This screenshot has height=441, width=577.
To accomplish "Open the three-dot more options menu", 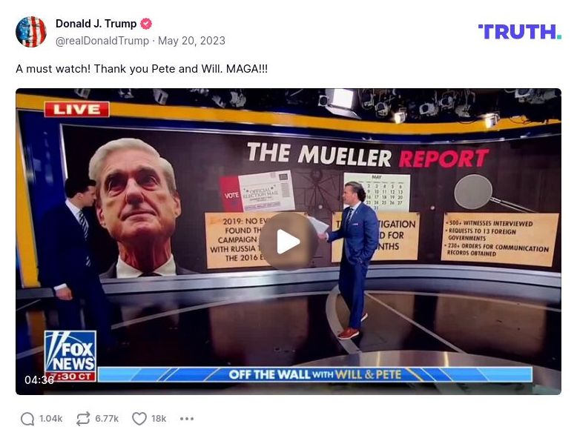I will 187,419.
